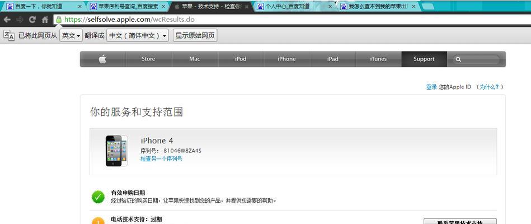Reload the page with the refresh icon
Viewport: 531px width, 224px height.
[x=32, y=20]
